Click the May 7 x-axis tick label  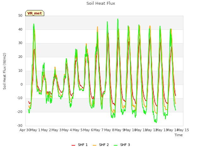(x=98, y=130)
